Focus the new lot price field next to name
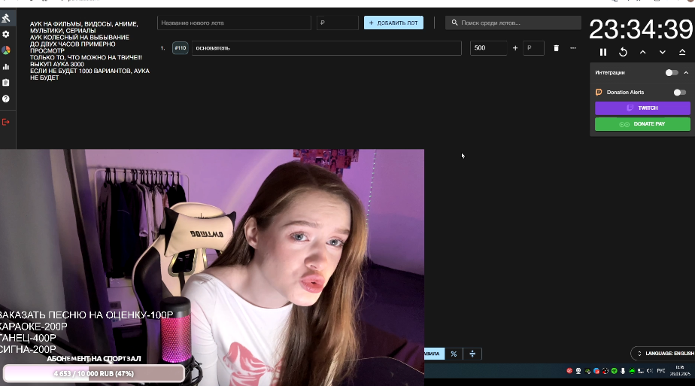This screenshot has height=386, width=695. [x=337, y=23]
